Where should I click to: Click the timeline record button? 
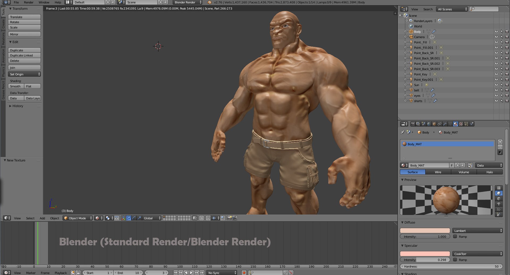244,273
